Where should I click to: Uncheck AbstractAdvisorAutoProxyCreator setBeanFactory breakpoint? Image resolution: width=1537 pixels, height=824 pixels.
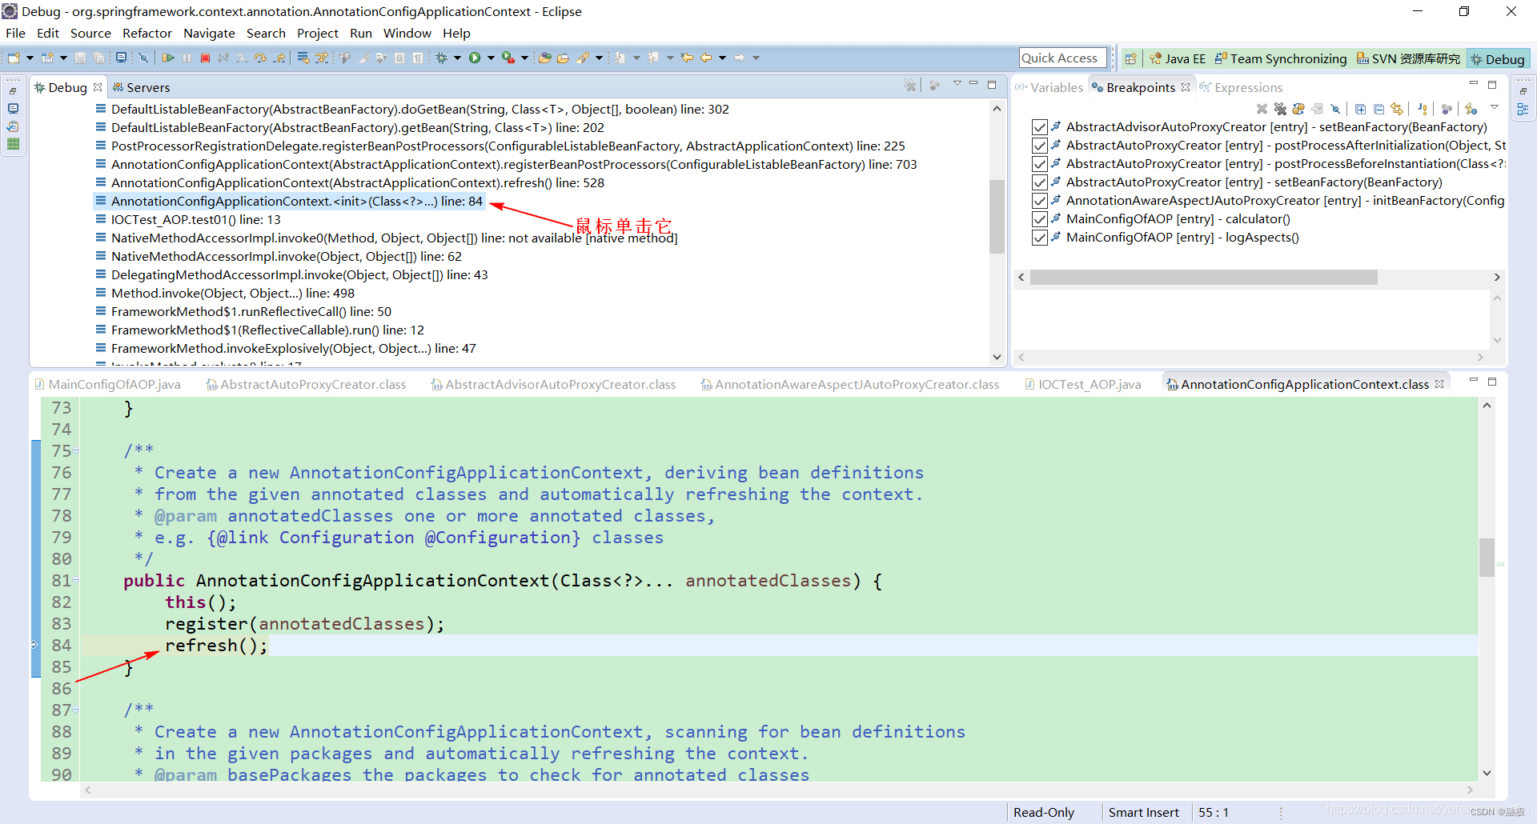pyautogui.click(x=1039, y=127)
